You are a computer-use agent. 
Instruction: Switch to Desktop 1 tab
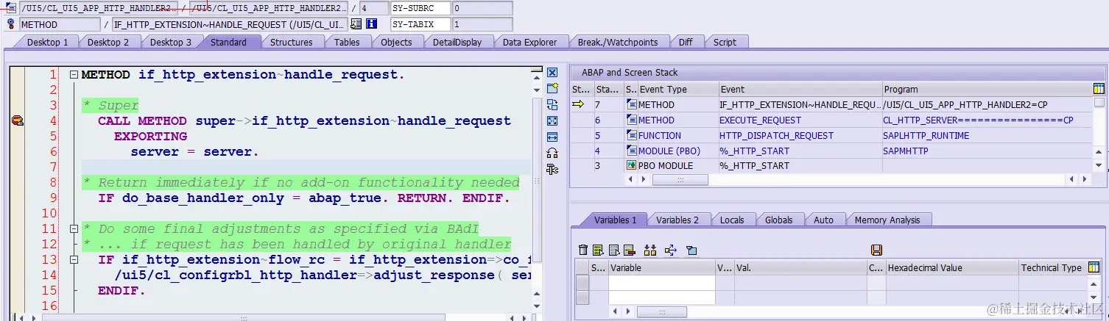click(x=47, y=42)
